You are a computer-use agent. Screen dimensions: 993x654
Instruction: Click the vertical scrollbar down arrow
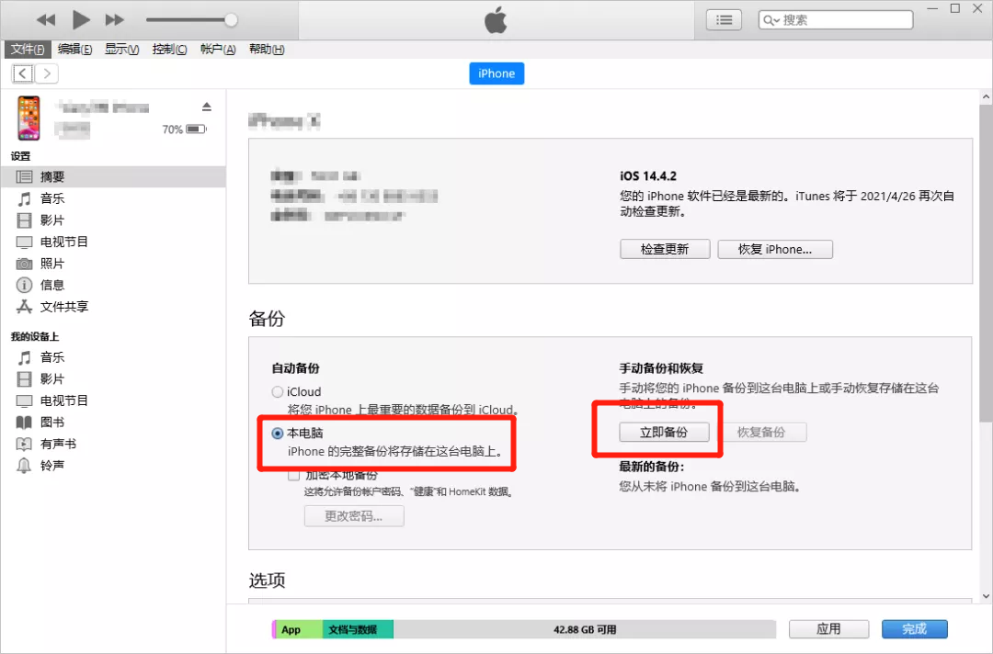tap(986, 596)
